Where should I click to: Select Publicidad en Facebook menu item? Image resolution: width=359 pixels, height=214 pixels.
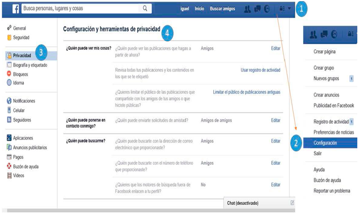(334, 105)
